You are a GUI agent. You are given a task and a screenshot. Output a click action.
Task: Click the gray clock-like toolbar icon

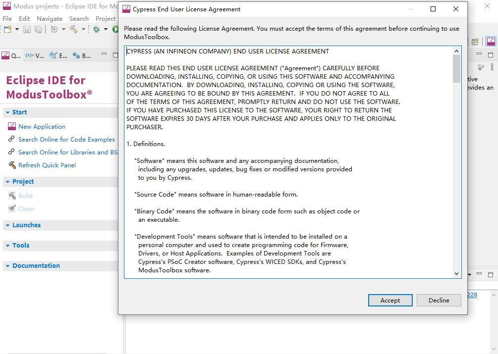point(55,30)
